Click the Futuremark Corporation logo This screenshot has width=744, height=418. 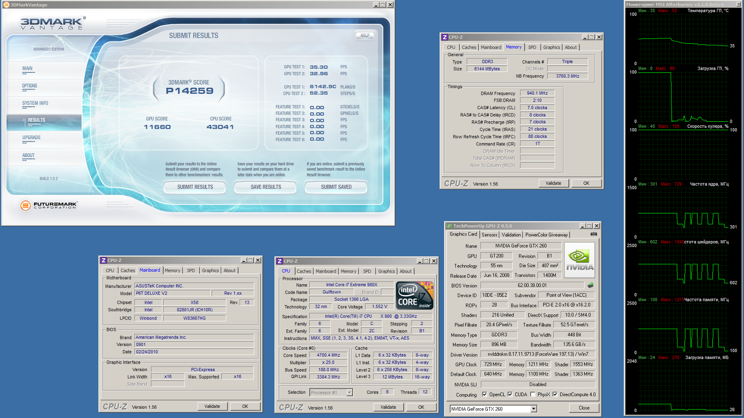coord(49,205)
